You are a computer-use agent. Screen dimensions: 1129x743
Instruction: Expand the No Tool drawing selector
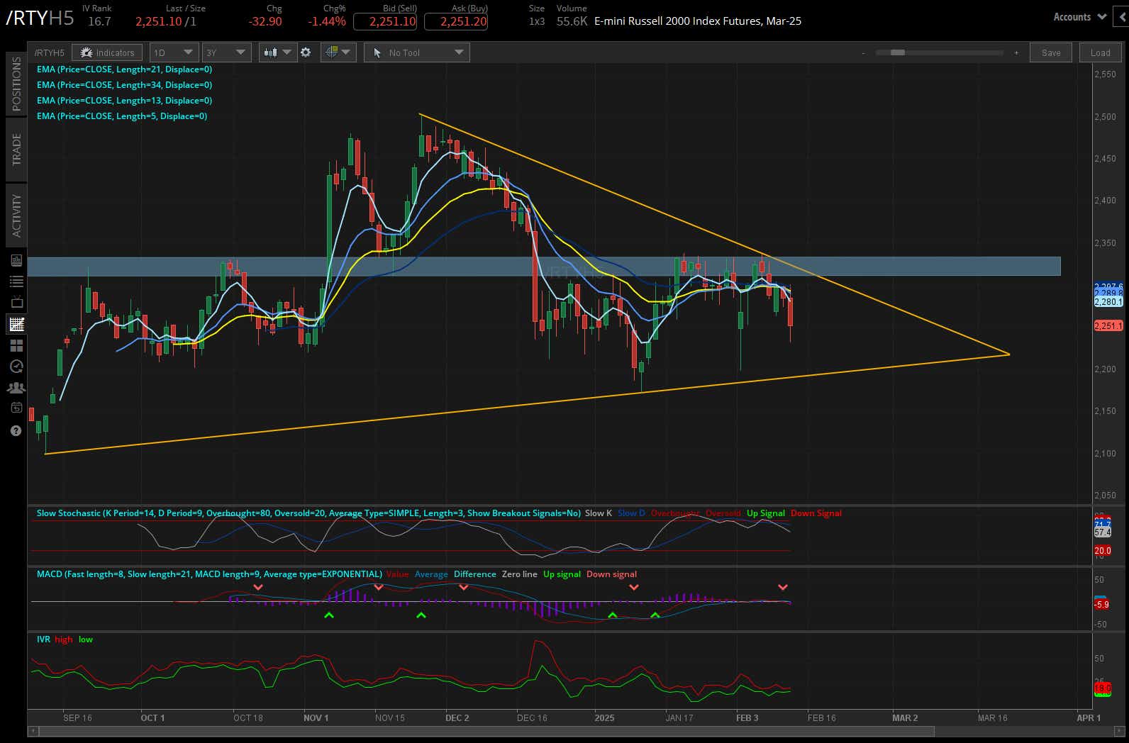[x=416, y=52]
